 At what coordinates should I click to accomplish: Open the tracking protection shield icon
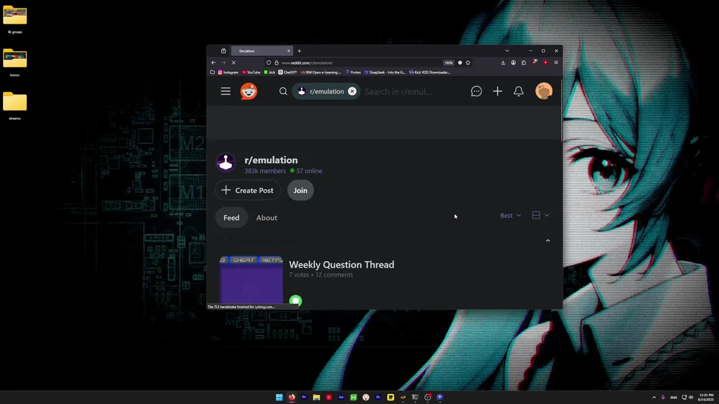[x=269, y=63]
